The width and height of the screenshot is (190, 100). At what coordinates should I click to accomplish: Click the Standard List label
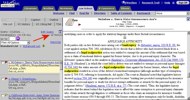[x=9, y=46]
